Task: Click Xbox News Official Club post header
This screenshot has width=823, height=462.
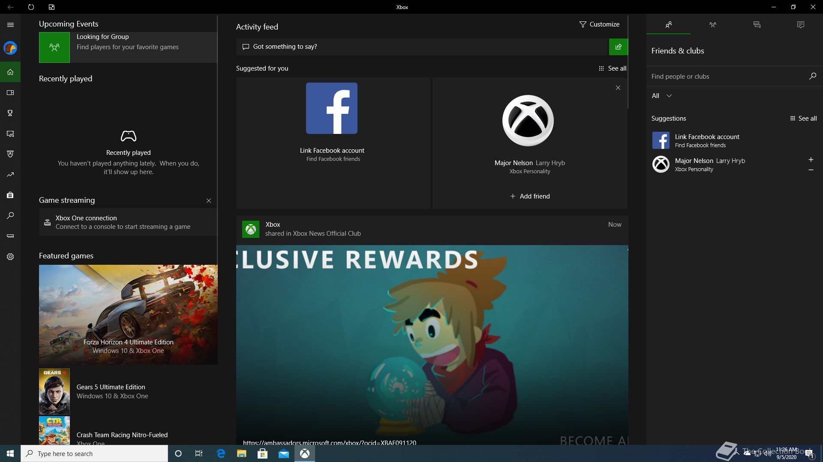Action: tap(432, 229)
